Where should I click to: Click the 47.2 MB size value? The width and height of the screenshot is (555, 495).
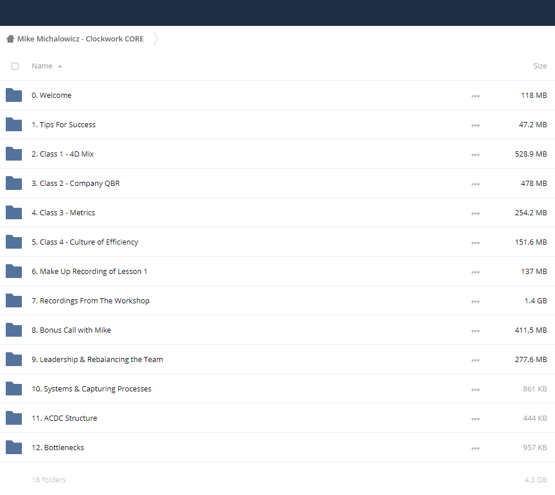533,124
